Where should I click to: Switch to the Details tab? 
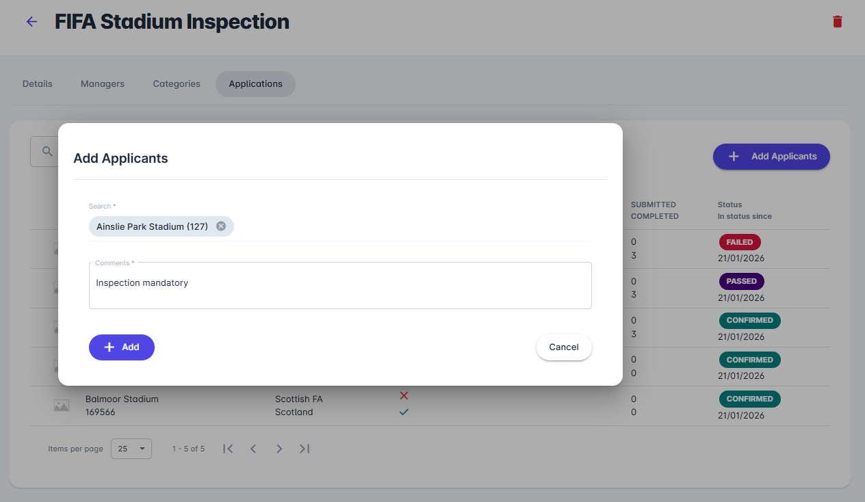38,84
